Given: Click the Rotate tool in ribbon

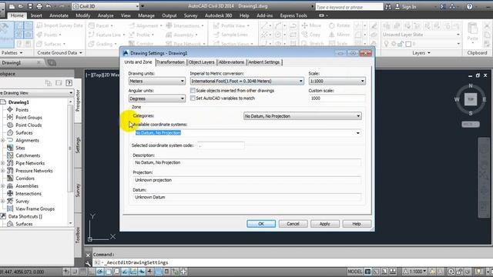Looking at the screenshot, I should click(339, 25).
